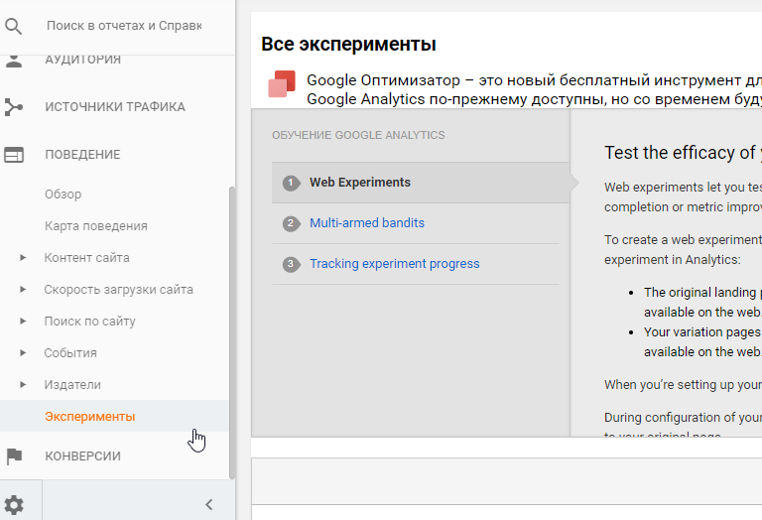762x520 pixels.
Task: Select Эксперименты menu item
Action: tap(90, 417)
